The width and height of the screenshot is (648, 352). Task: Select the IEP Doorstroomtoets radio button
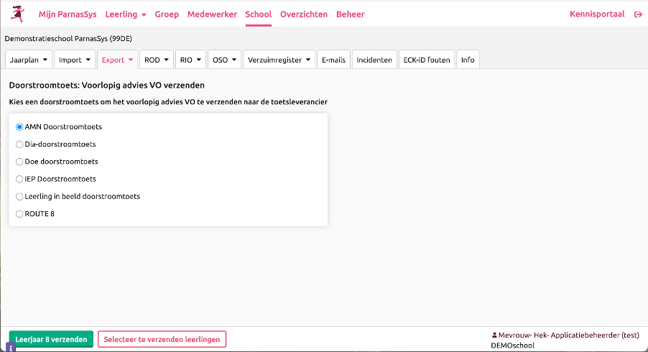point(19,179)
